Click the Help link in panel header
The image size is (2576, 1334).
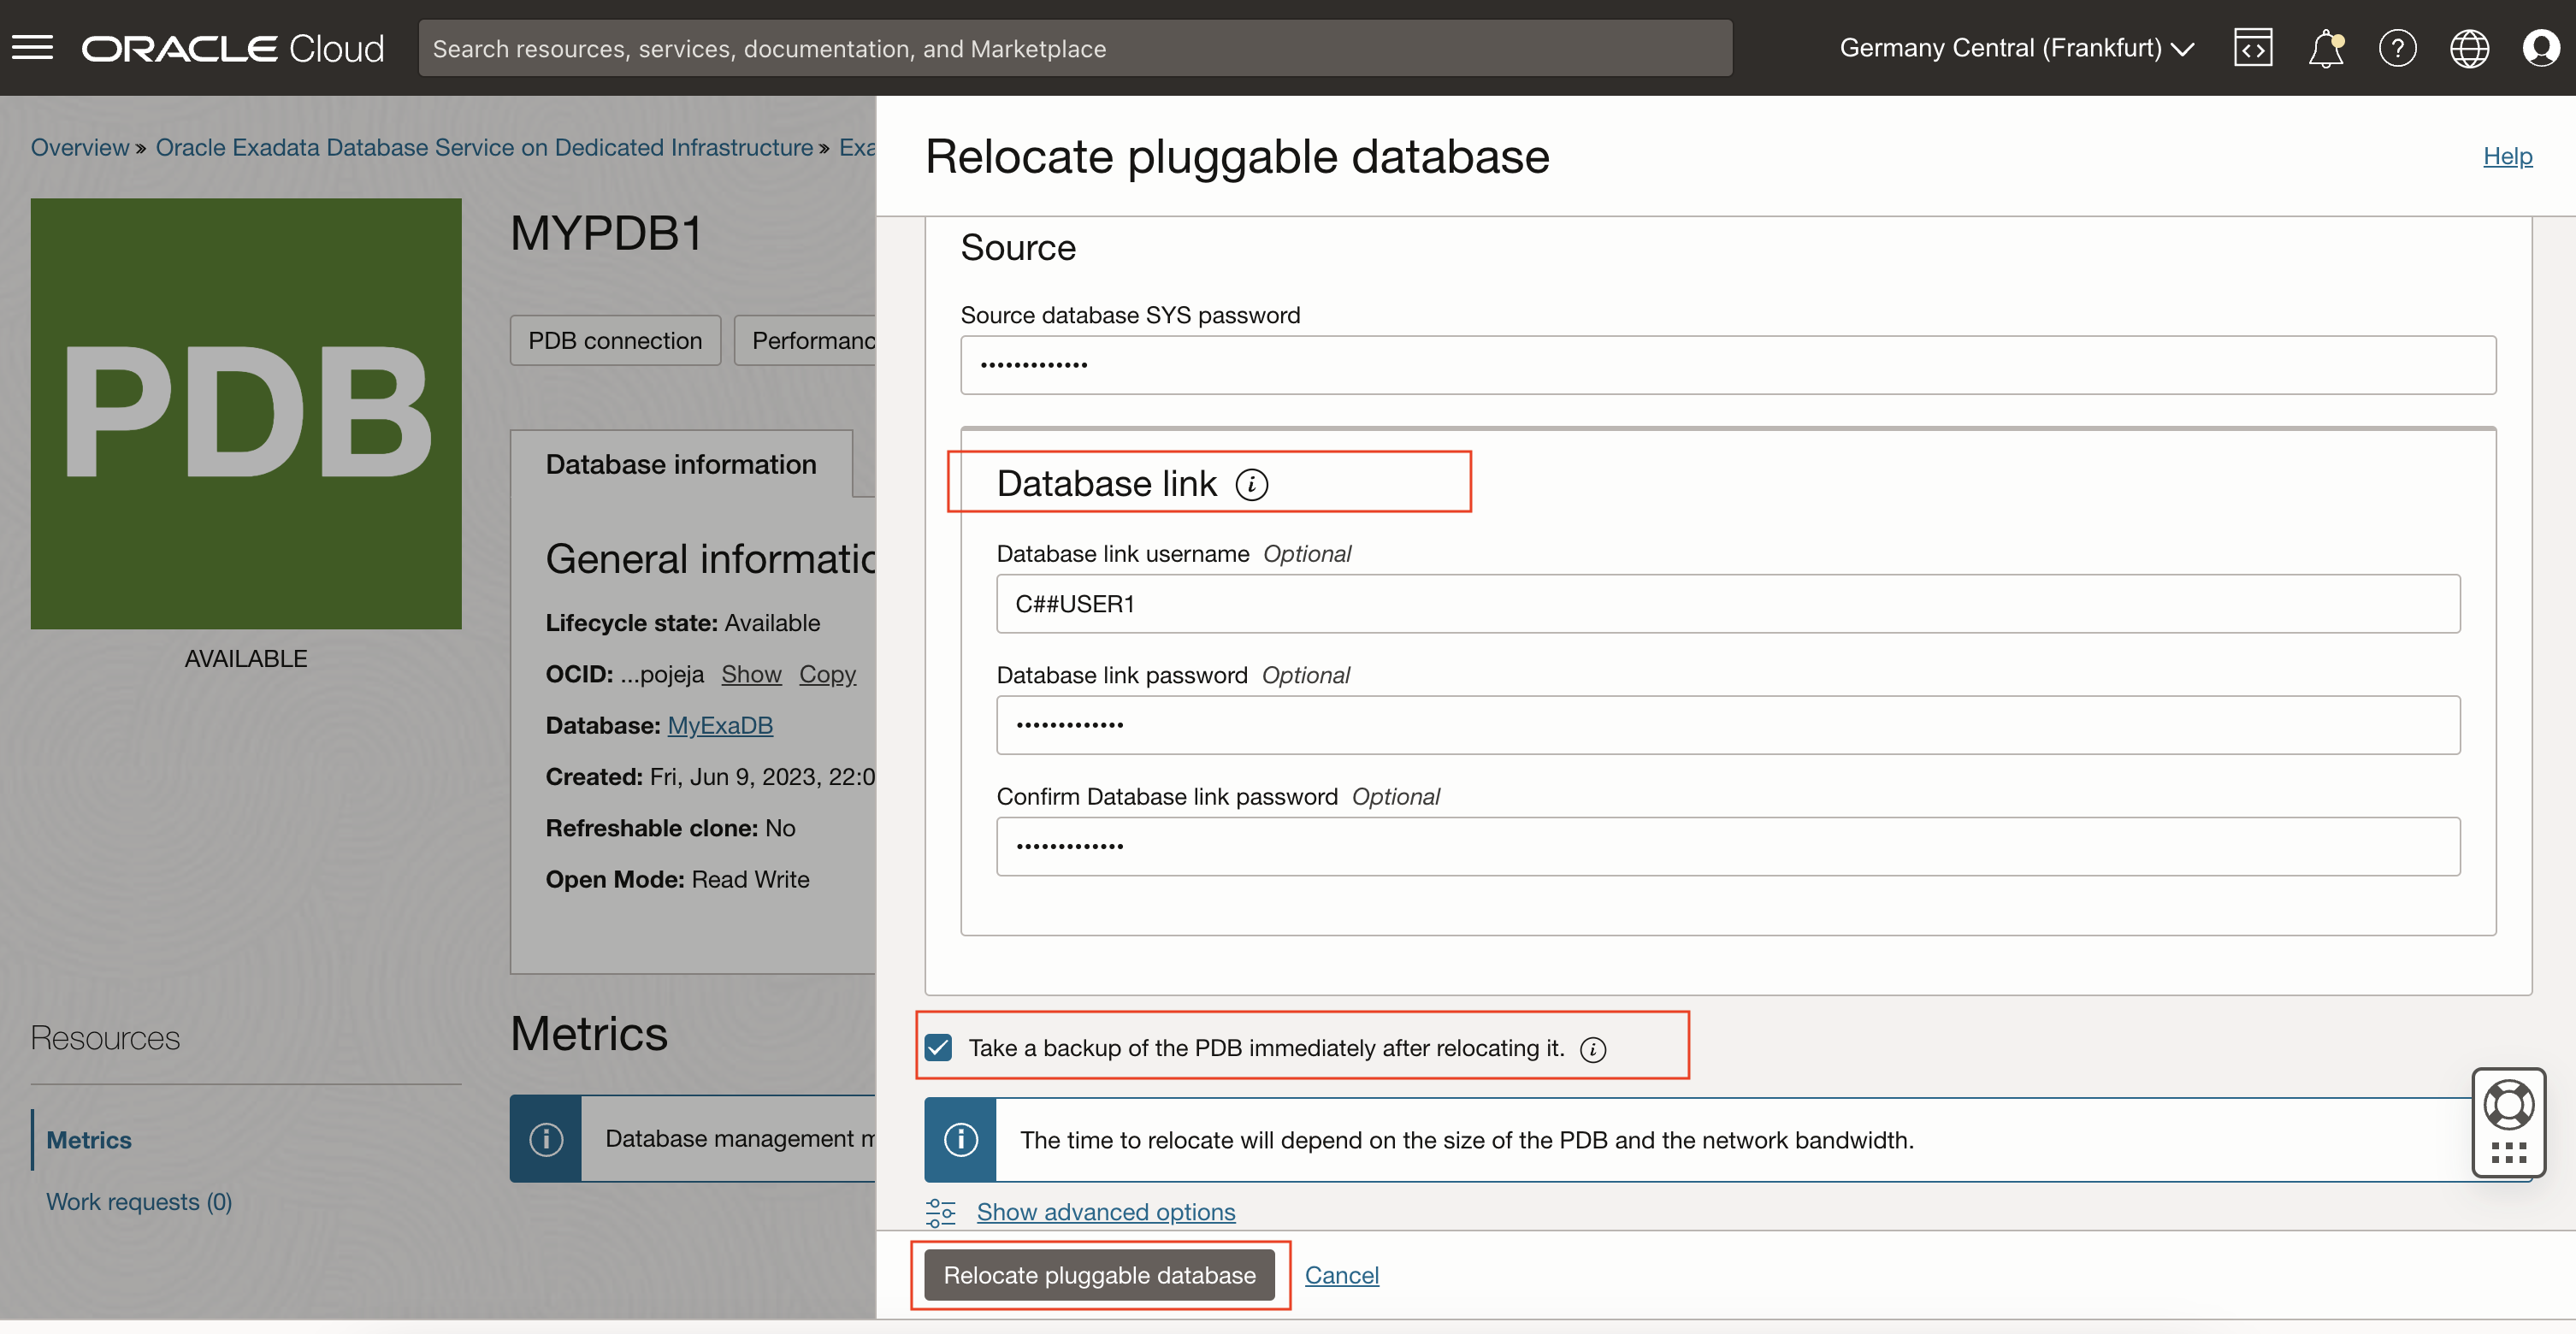(2507, 156)
